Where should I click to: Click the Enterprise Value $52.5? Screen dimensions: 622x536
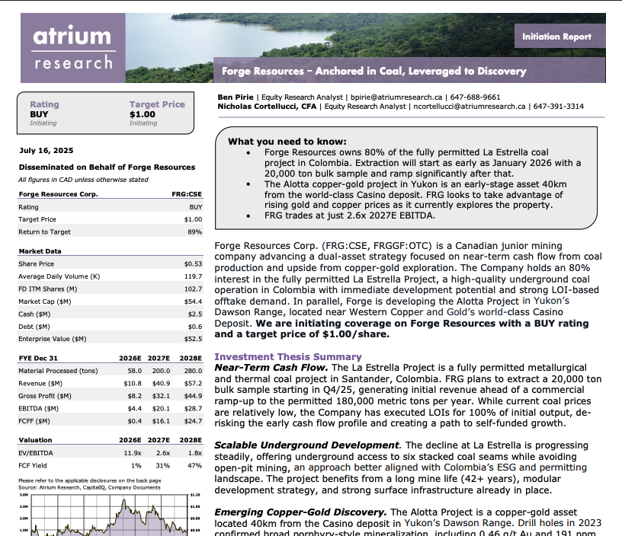point(193,339)
